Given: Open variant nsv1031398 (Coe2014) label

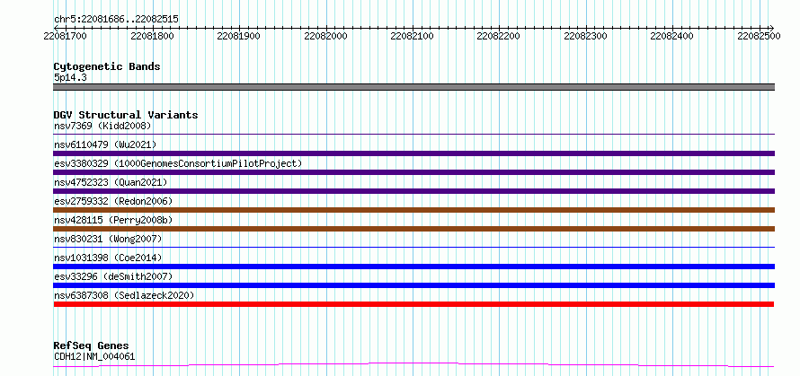Looking at the screenshot, I should click(108, 258).
